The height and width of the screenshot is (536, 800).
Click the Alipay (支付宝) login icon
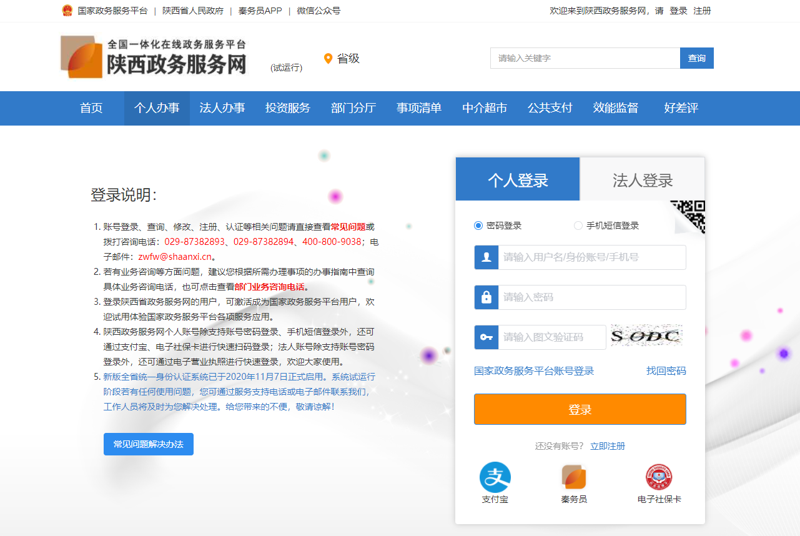pyautogui.click(x=495, y=478)
